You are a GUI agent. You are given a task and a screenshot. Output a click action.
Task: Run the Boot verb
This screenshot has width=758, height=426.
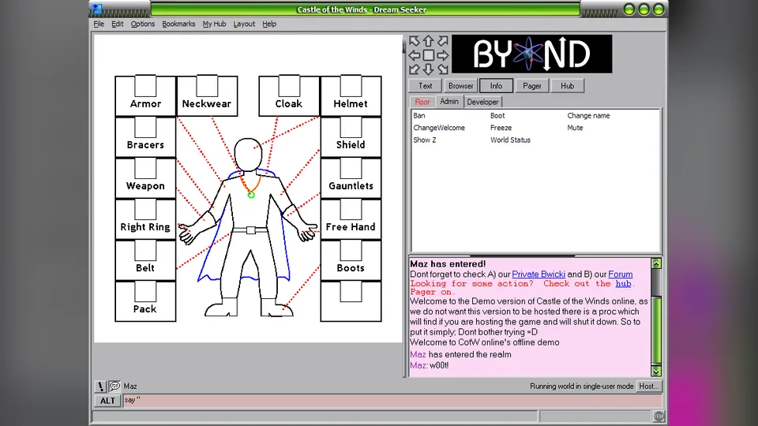[497, 115]
